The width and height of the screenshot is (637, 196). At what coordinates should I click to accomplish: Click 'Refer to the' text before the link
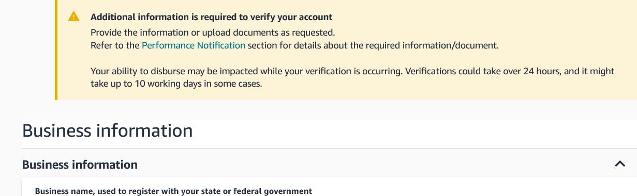coord(115,45)
